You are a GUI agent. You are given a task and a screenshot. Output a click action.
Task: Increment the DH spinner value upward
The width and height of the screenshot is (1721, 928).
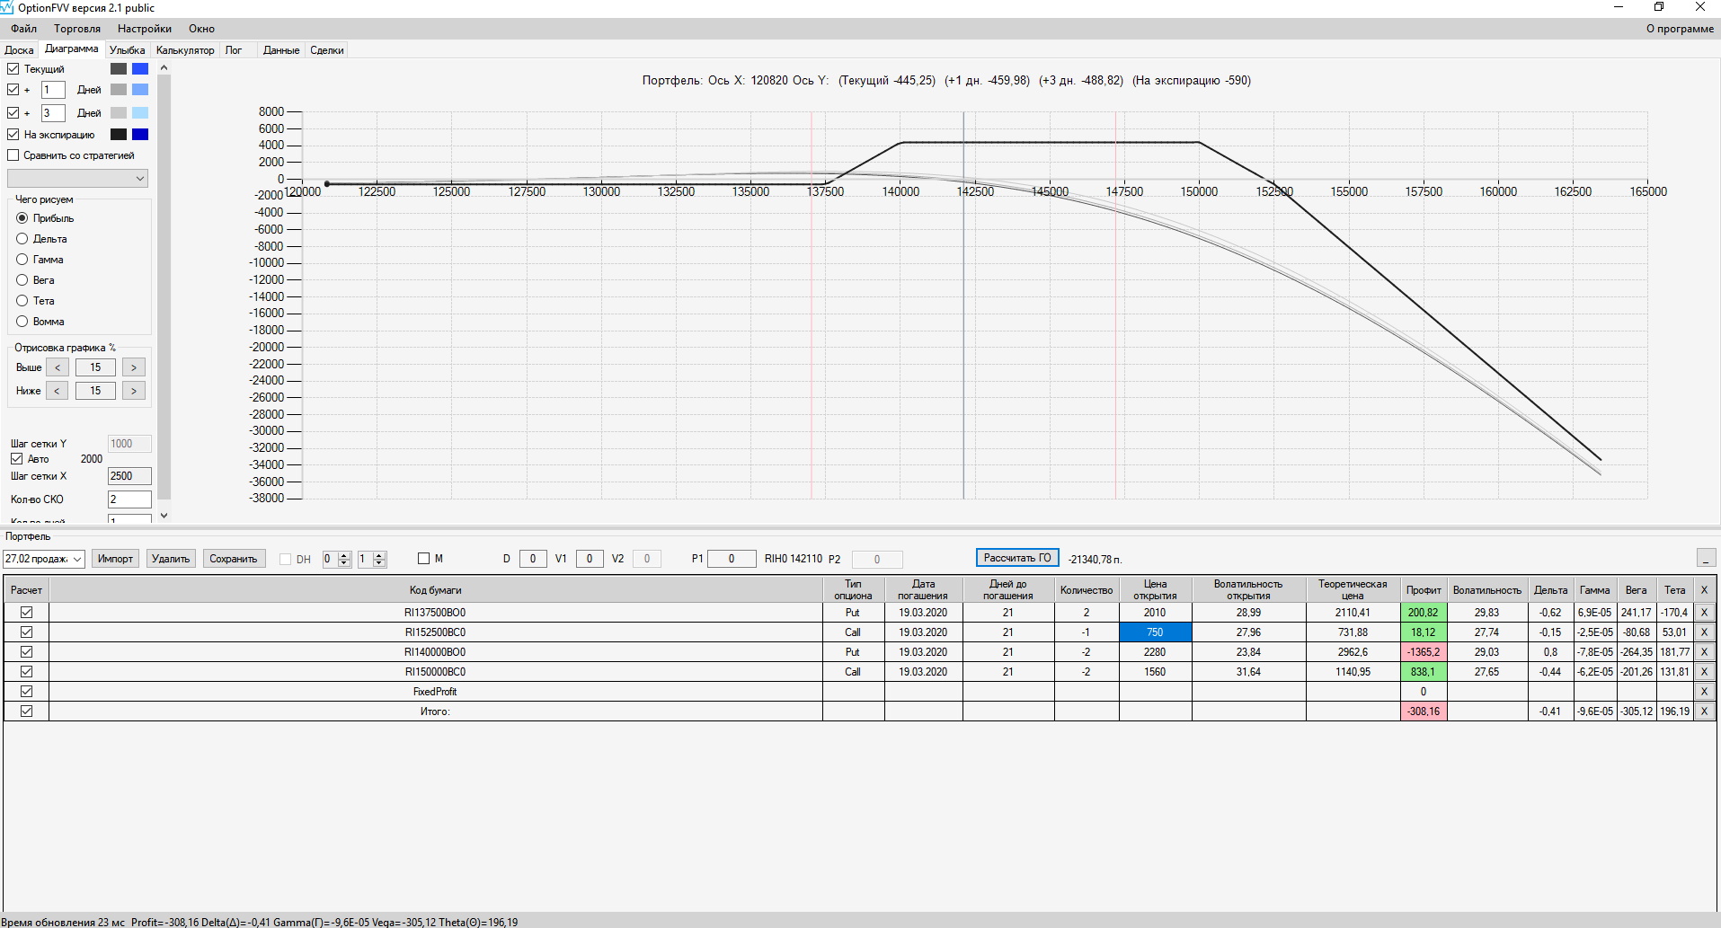tap(344, 555)
